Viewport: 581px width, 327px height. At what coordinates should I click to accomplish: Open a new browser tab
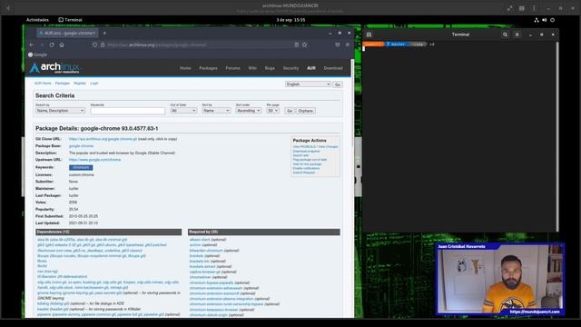(x=104, y=33)
